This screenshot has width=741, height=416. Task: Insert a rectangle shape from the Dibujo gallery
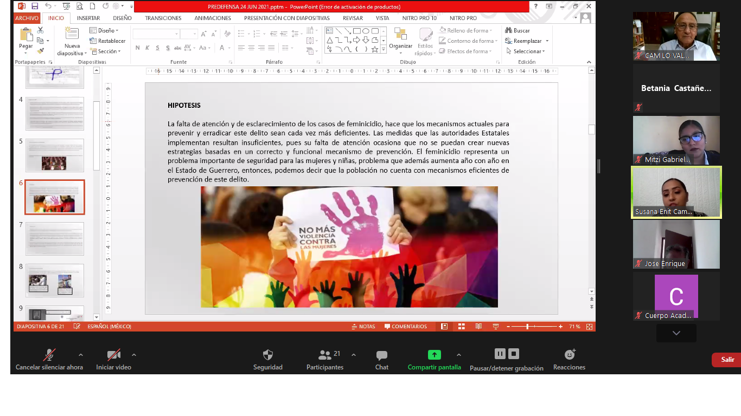(x=357, y=30)
